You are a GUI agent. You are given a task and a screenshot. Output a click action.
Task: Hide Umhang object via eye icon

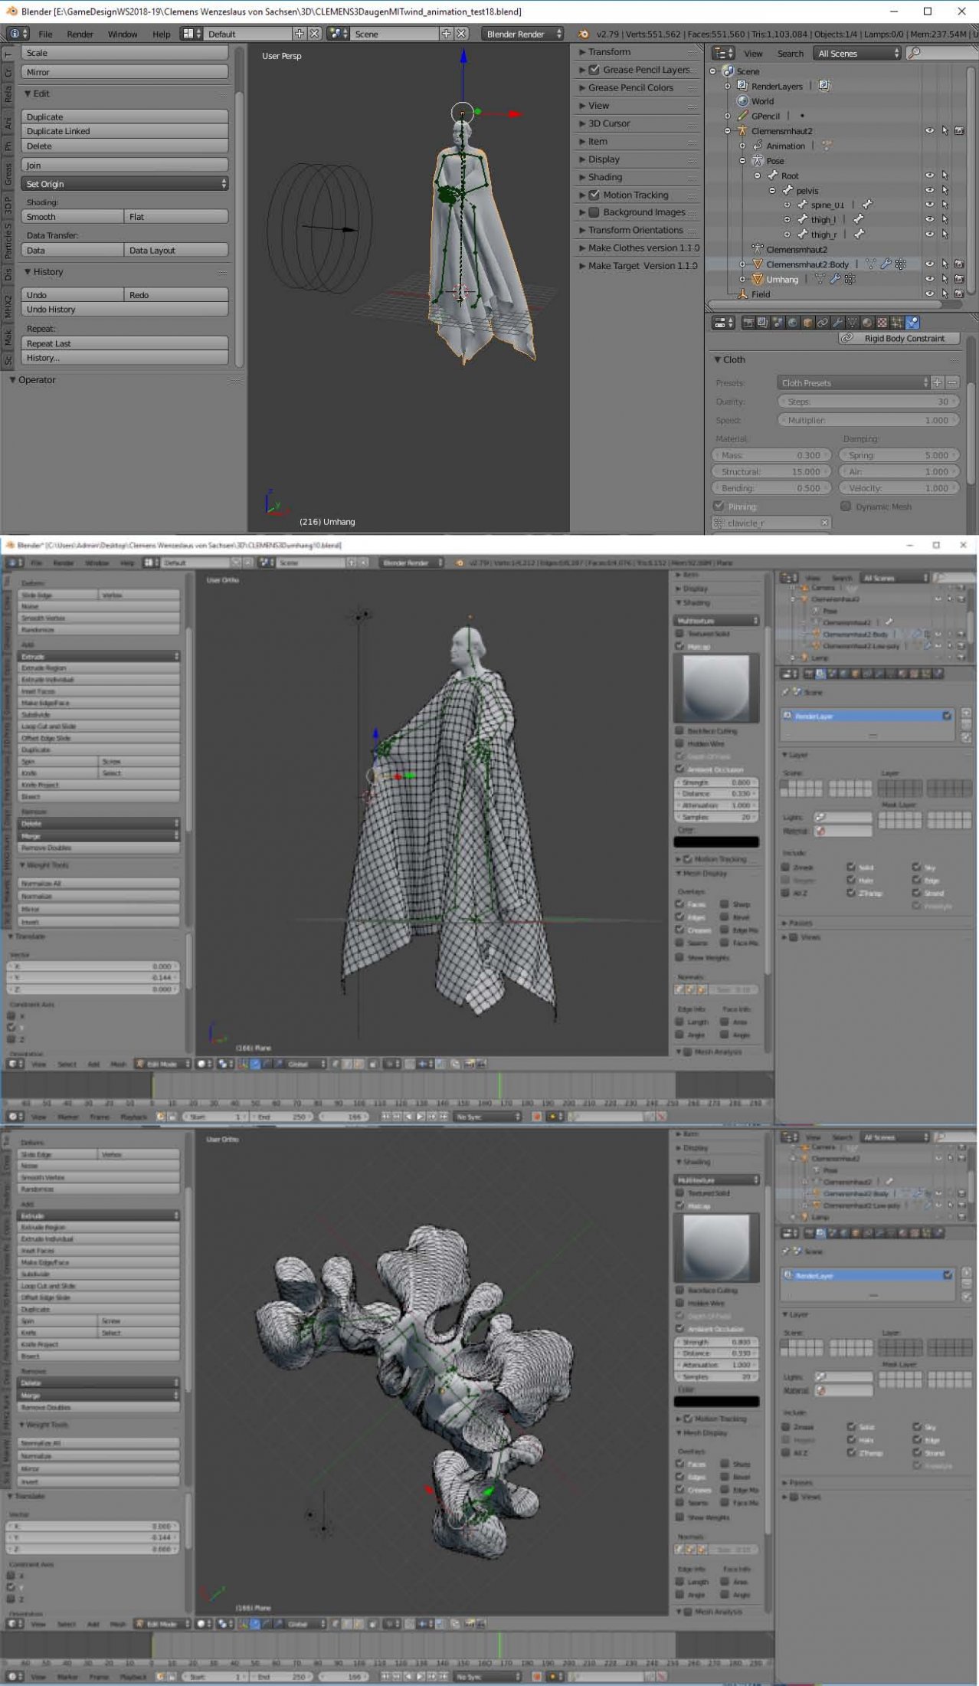click(929, 279)
